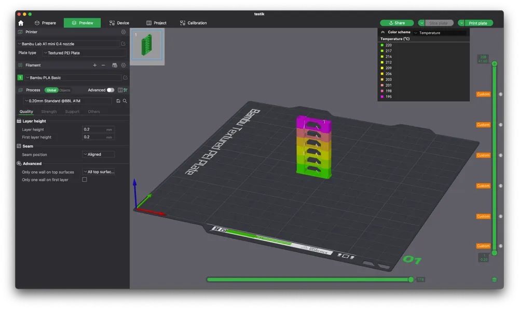Screen dimensions: 519x309
Task: Click the horizontal layer progress slider handle
Action: click(x=411, y=279)
